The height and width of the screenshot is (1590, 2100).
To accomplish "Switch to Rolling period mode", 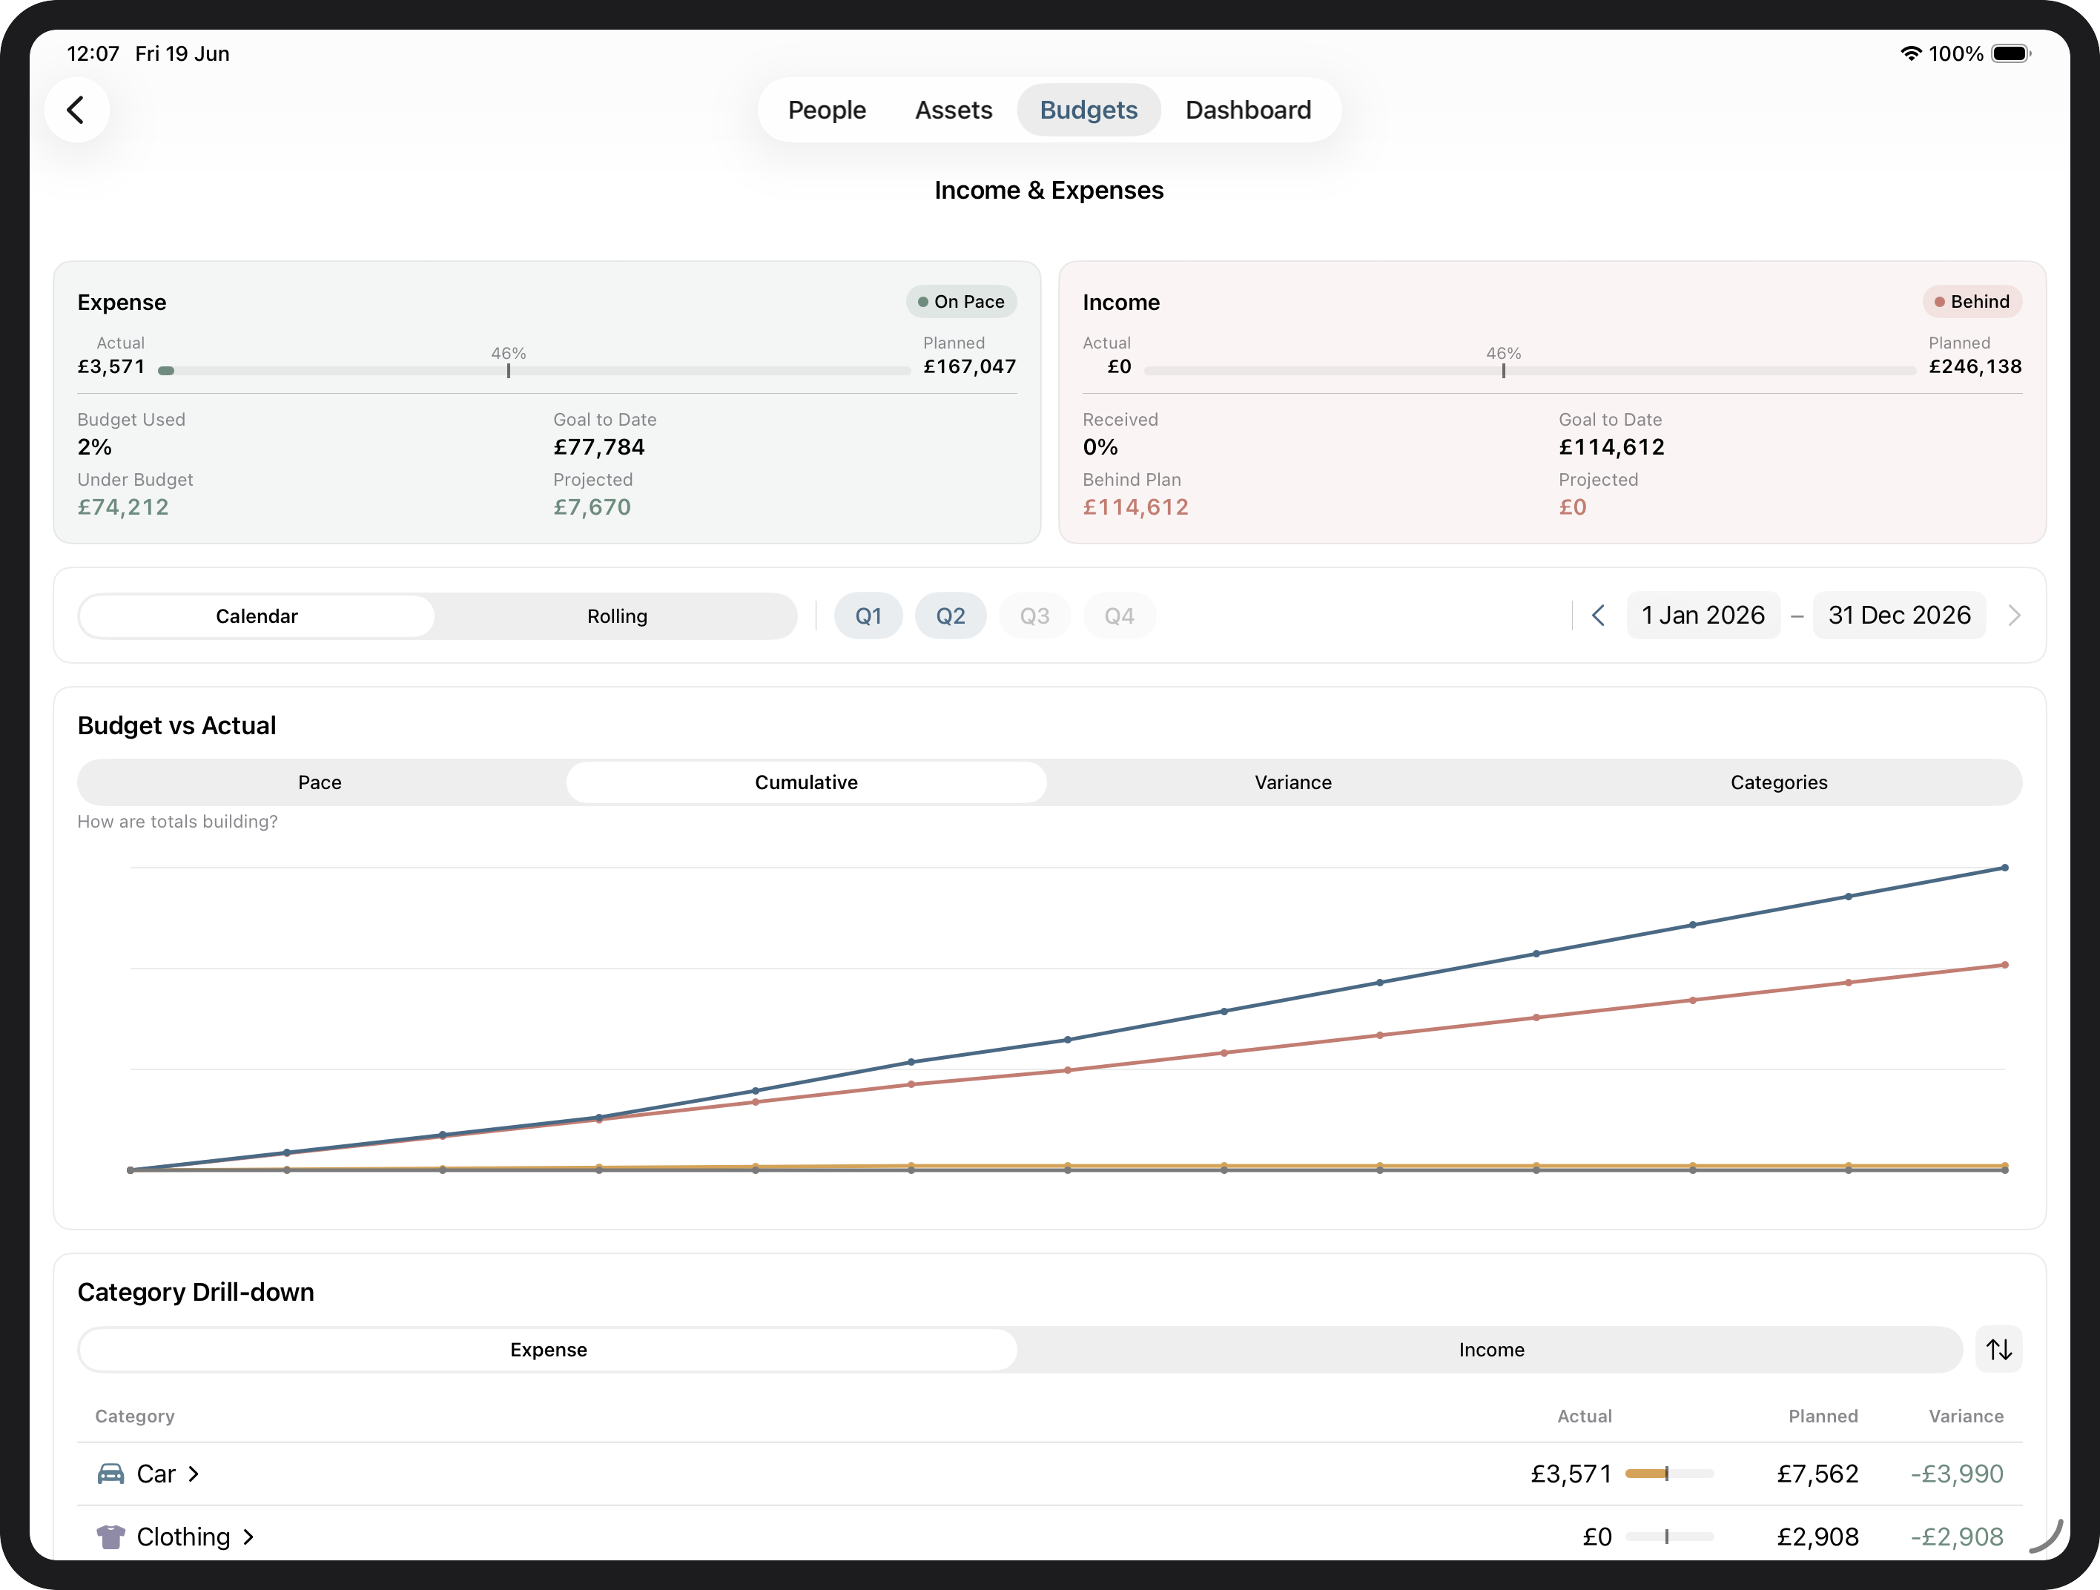I will click(617, 616).
